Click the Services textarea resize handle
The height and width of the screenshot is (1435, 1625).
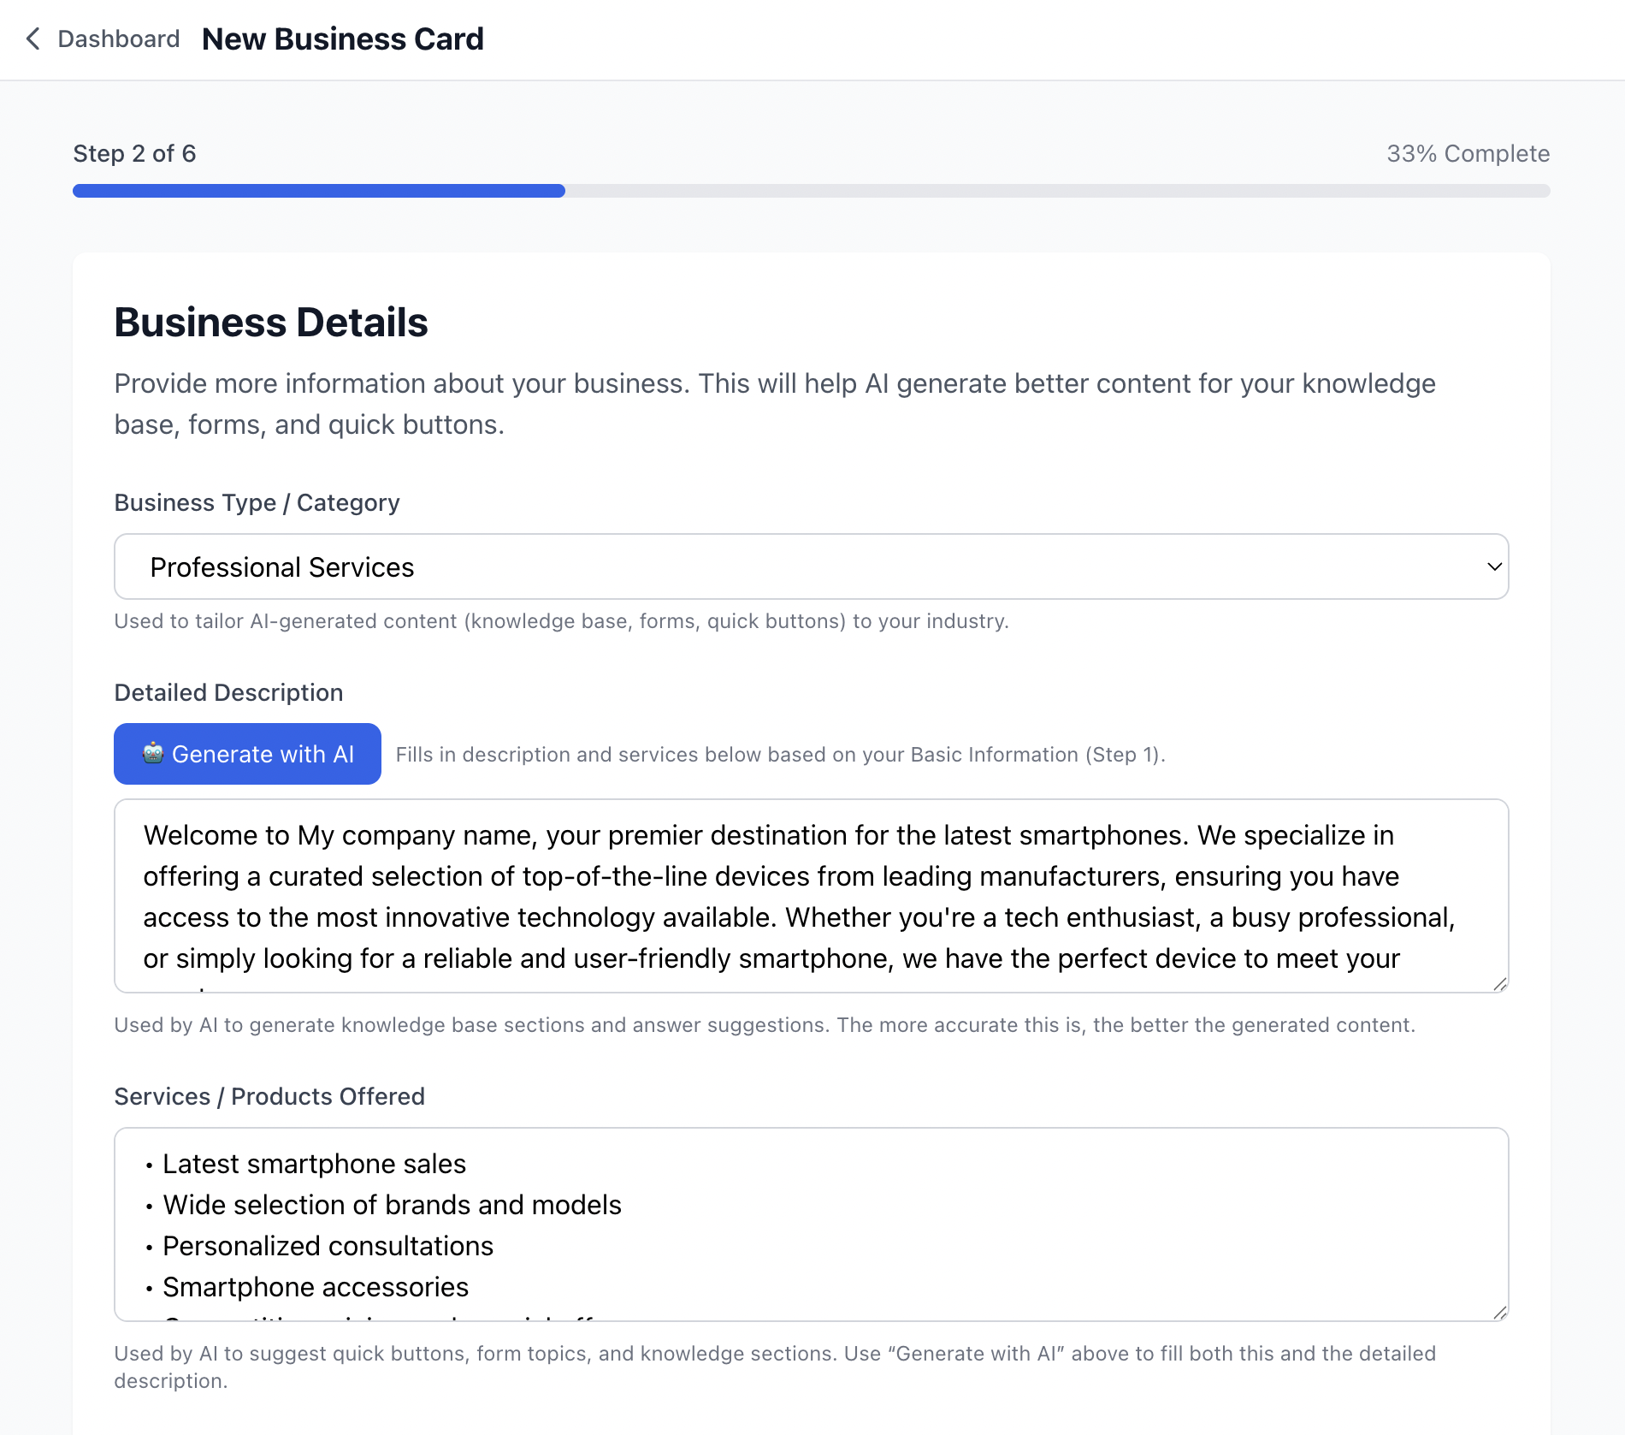click(1499, 1313)
